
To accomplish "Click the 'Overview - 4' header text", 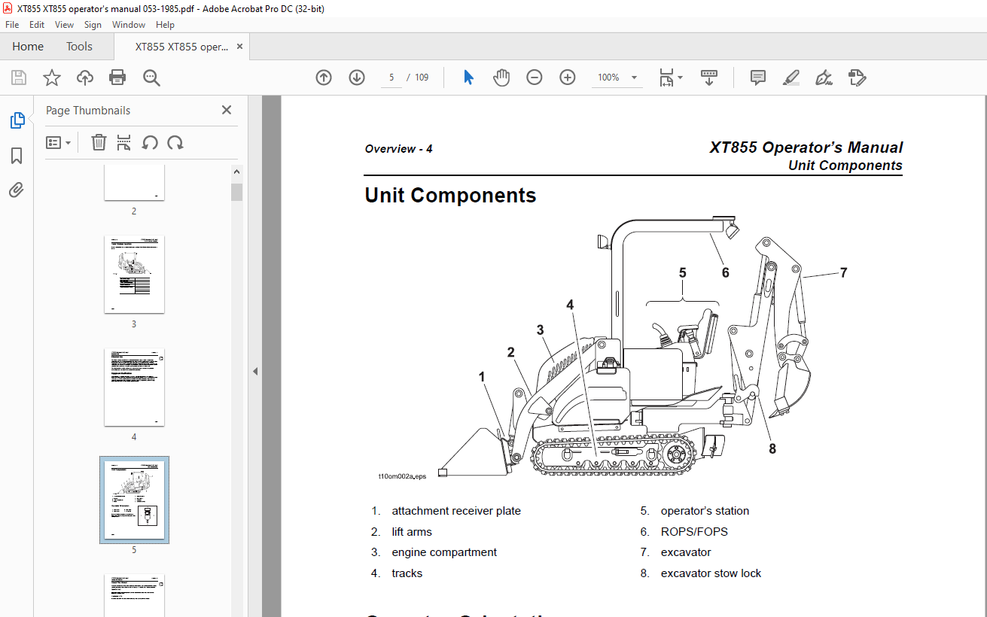I will (x=399, y=149).
